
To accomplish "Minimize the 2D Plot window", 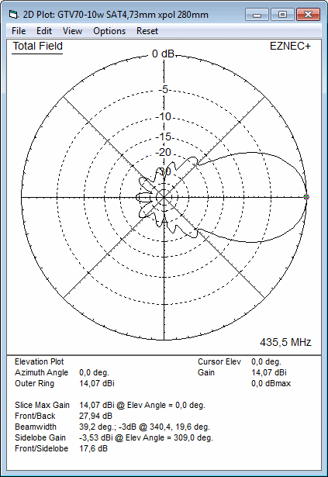I will [x=257, y=15].
